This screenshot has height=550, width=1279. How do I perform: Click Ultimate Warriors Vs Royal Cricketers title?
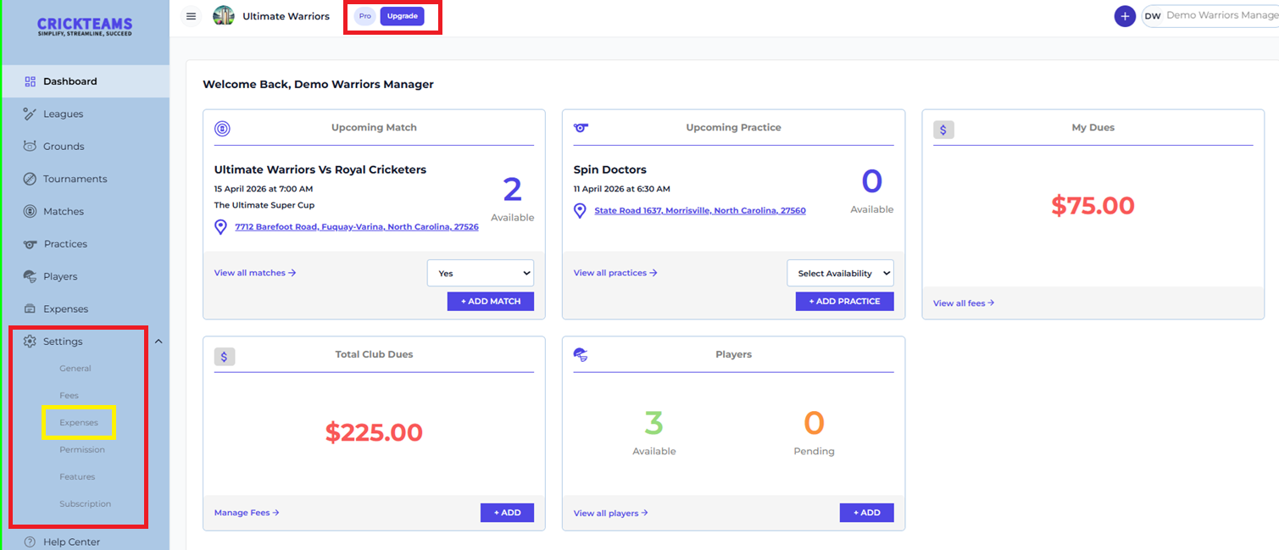(320, 169)
